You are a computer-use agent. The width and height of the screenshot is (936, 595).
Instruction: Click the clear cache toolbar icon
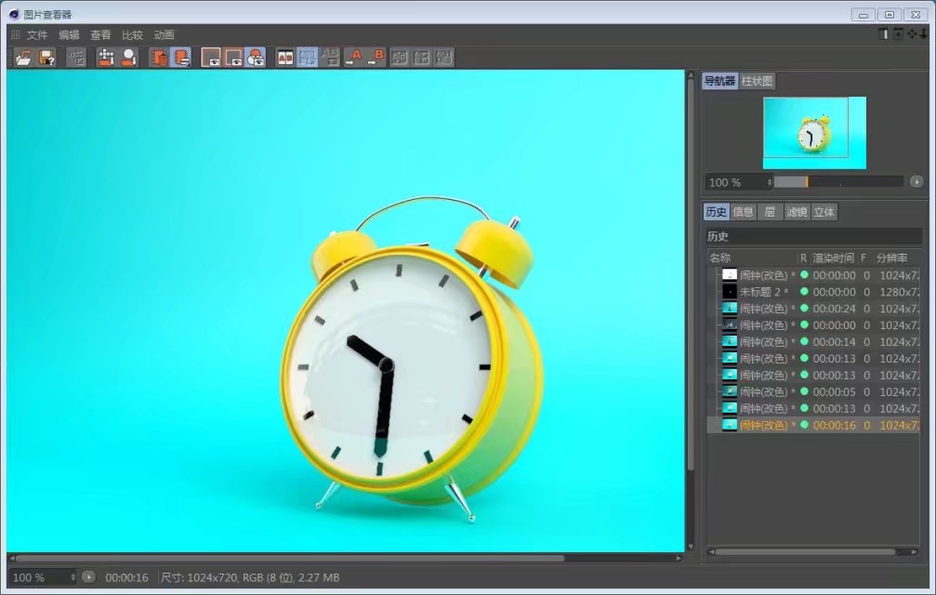pyautogui.click(x=76, y=58)
